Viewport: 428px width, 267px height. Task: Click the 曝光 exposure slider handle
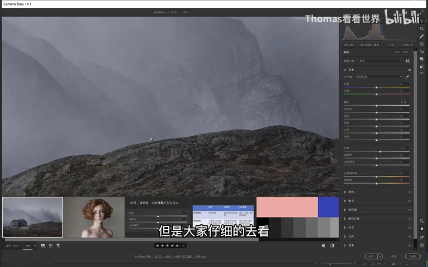coord(376,106)
